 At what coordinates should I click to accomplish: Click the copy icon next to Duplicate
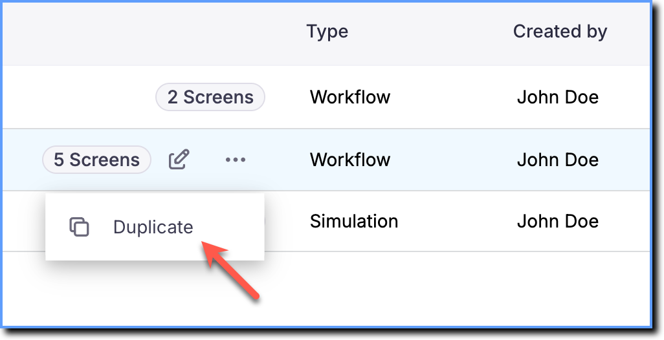tap(79, 227)
